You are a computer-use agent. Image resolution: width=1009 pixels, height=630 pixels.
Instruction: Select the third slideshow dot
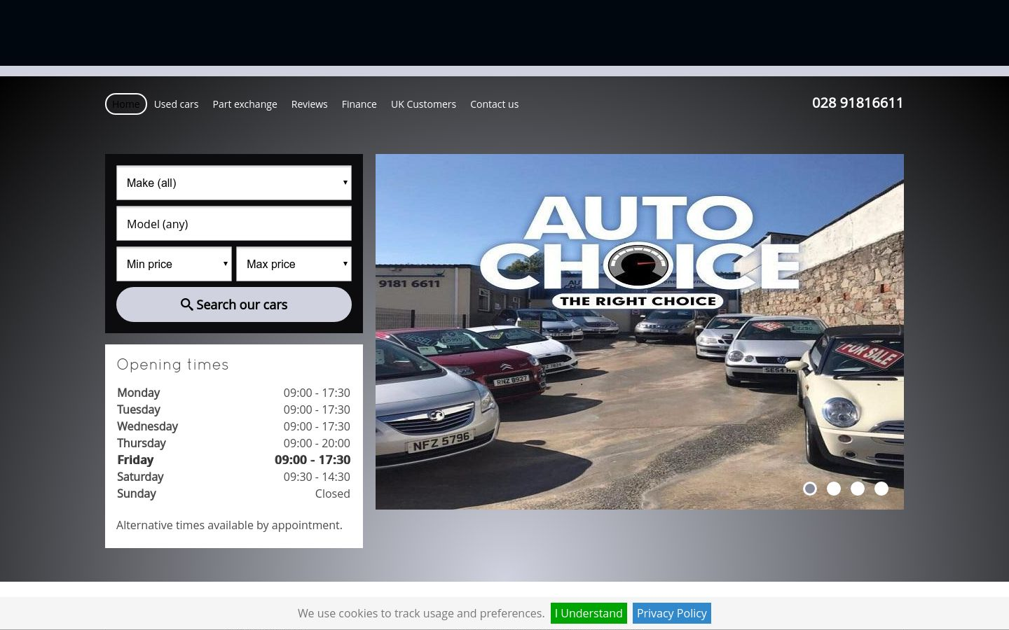(x=858, y=489)
